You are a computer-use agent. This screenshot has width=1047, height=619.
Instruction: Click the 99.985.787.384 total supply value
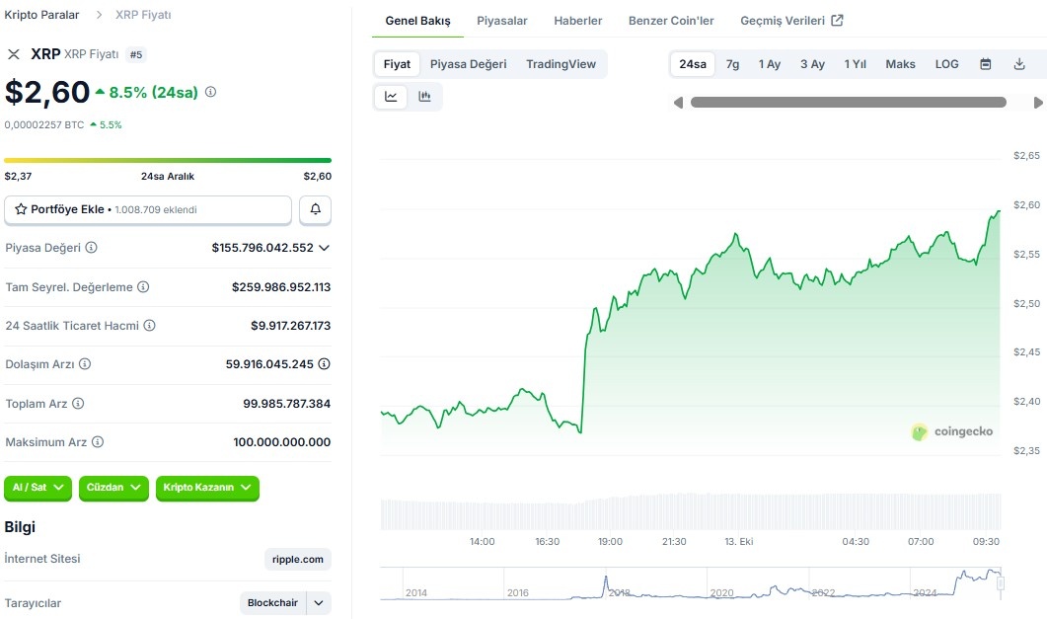click(286, 404)
